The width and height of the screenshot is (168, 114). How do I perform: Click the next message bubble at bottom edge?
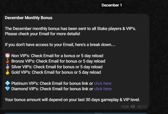76,113
